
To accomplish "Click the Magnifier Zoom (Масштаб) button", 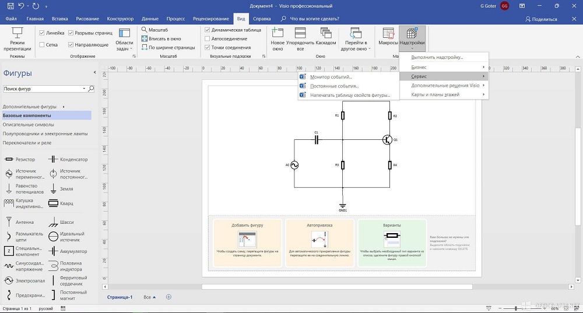I will coord(154,30).
